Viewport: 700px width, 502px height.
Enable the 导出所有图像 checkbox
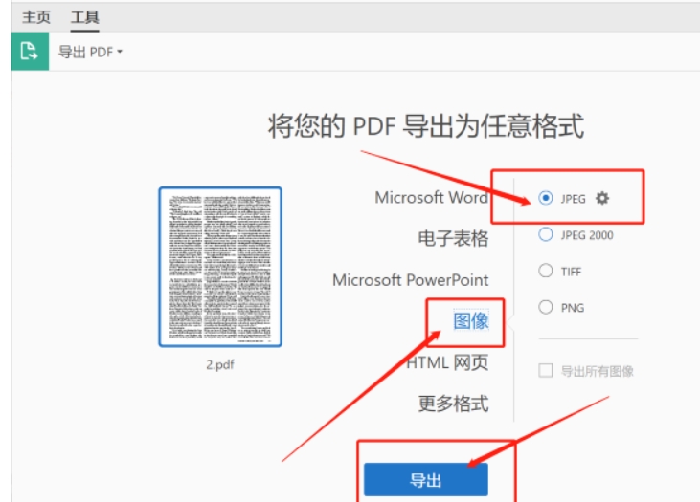pos(546,370)
